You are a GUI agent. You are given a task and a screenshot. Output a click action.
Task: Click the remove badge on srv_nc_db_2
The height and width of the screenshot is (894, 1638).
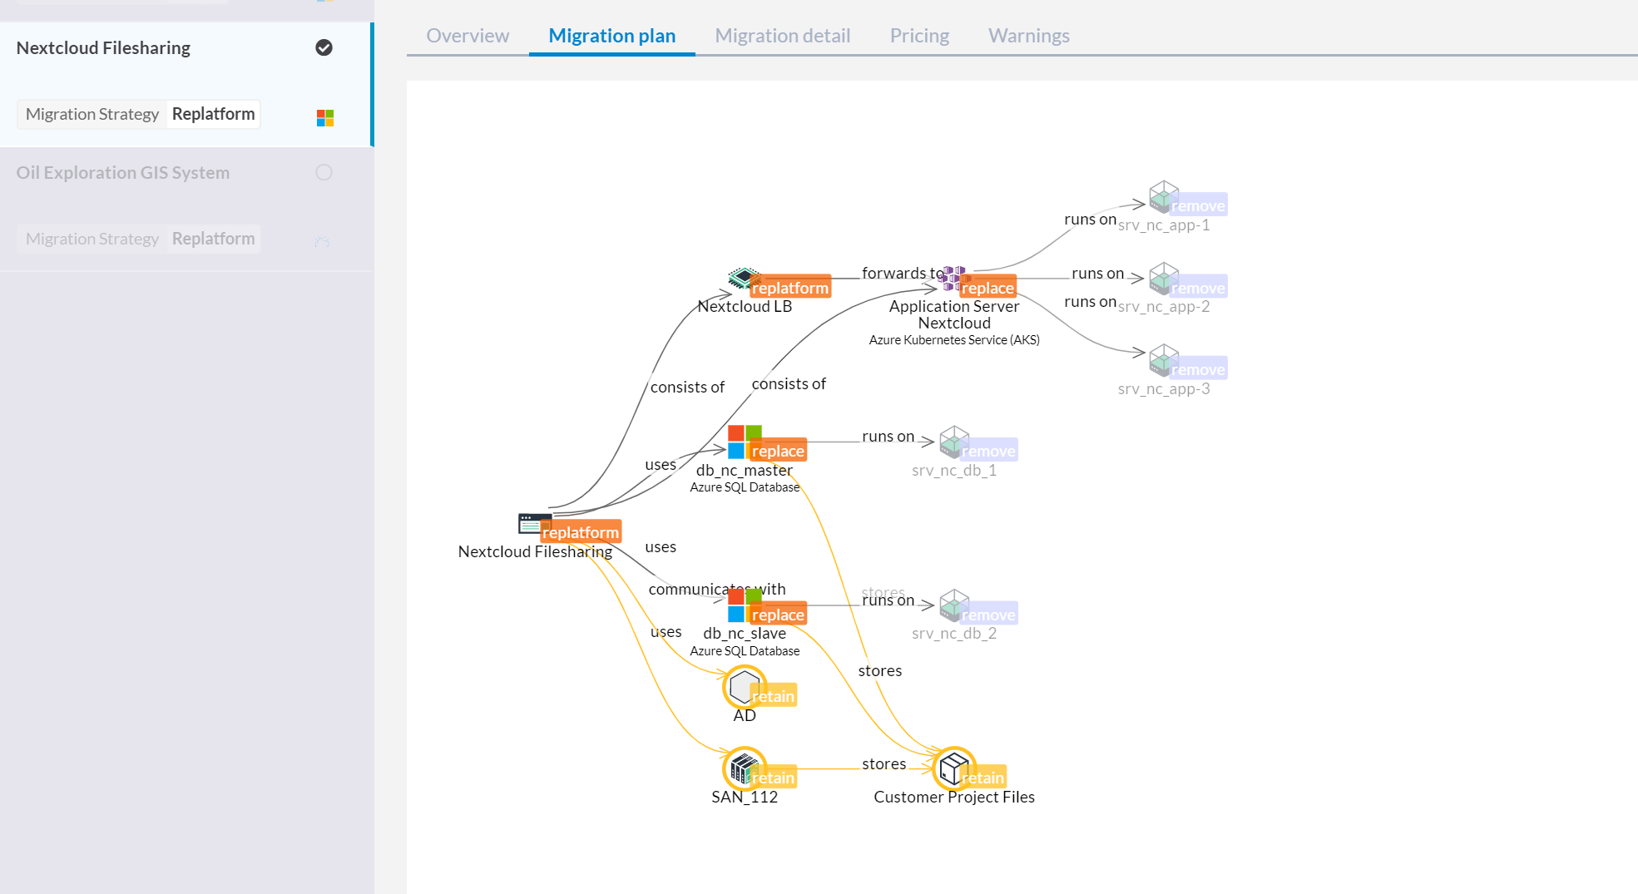pyautogui.click(x=988, y=614)
